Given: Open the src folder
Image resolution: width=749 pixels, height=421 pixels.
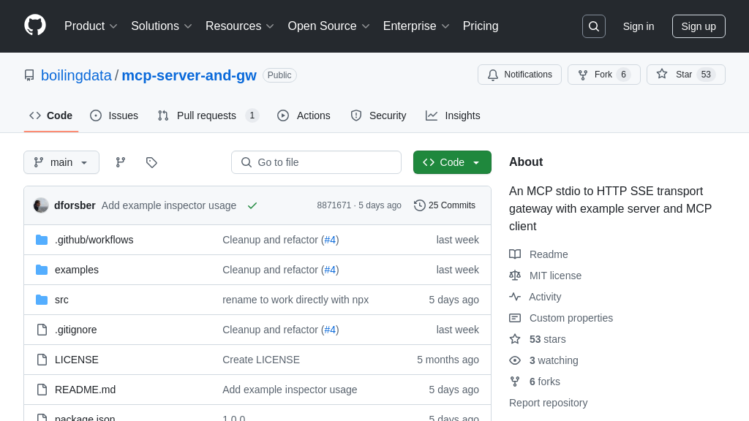Looking at the screenshot, I should (x=61, y=300).
